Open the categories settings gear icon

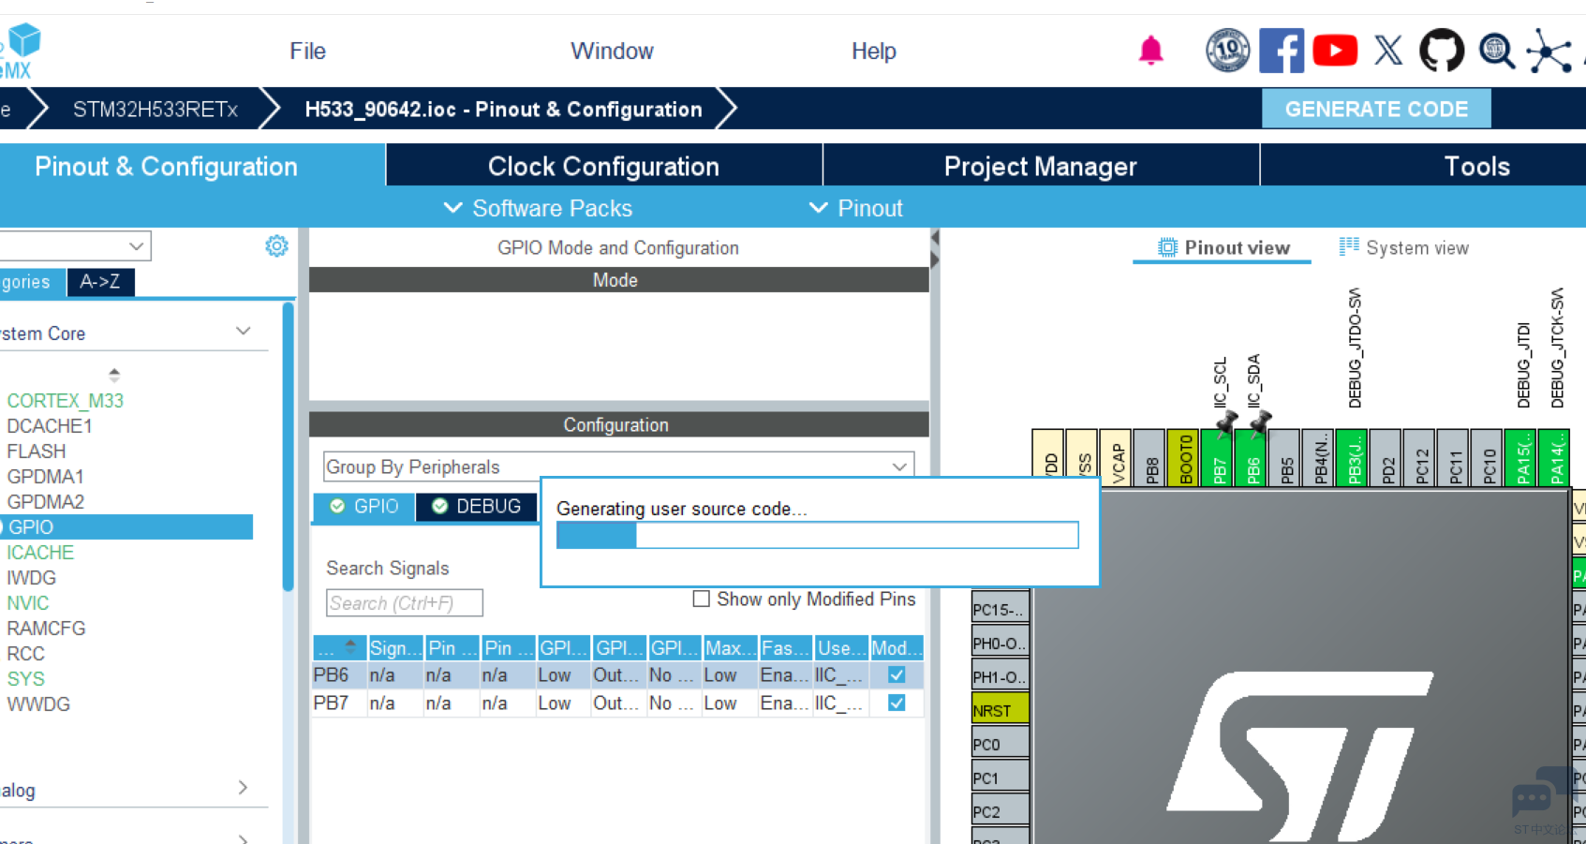pos(276,246)
